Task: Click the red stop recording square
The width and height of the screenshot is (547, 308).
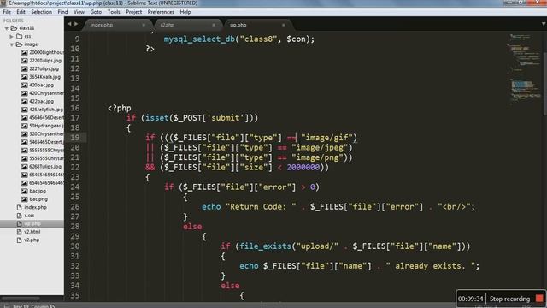Action: [539, 299]
